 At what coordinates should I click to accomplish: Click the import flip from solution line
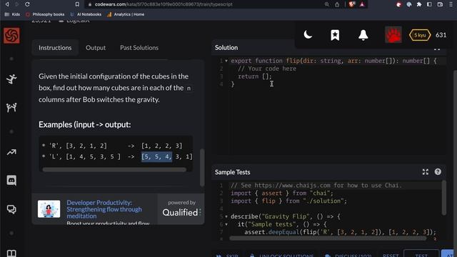tap(288, 201)
